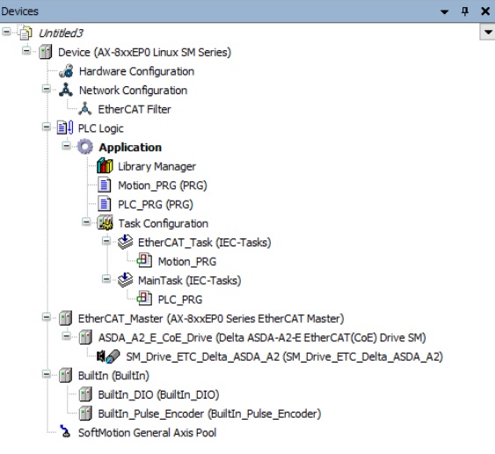Collapse the Network Configuration node
This screenshot has height=454, width=495.
coord(47,90)
